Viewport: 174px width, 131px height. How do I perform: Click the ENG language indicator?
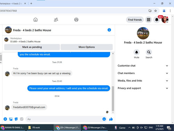151,128
